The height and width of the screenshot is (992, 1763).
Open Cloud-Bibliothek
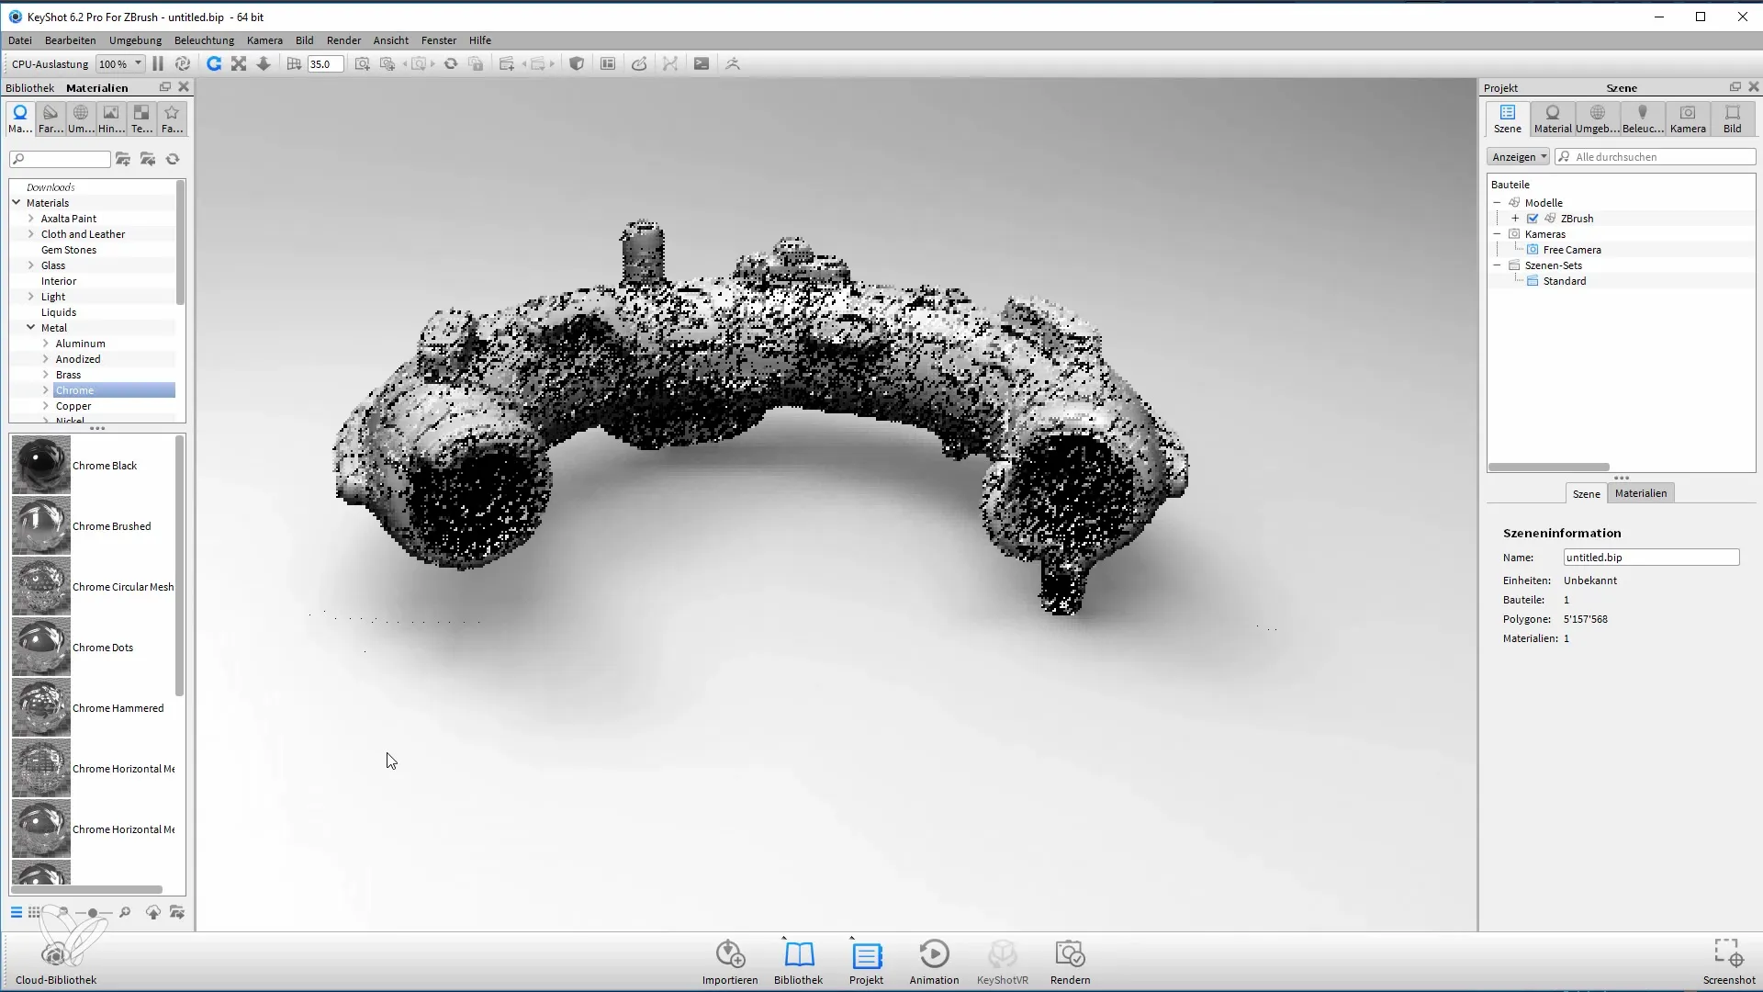click(x=56, y=963)
